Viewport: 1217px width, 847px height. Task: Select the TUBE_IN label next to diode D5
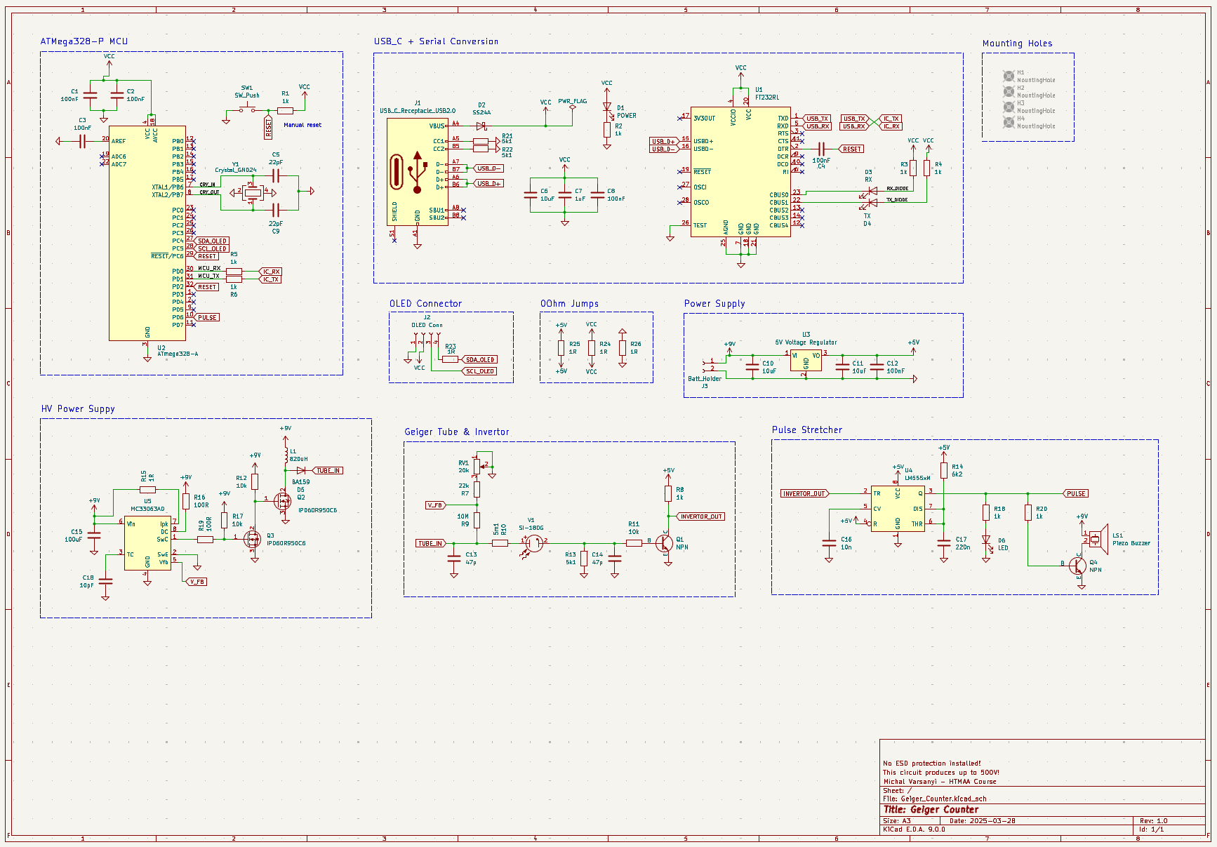328,471
